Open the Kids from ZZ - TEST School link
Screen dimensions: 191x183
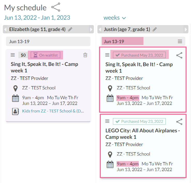click(53, 111)
